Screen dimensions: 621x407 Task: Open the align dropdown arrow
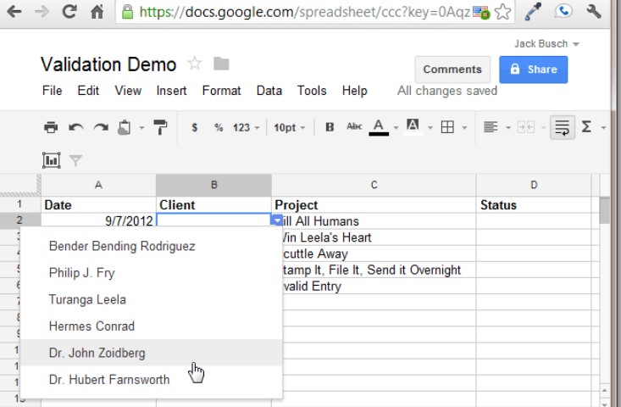click(508, 127)
